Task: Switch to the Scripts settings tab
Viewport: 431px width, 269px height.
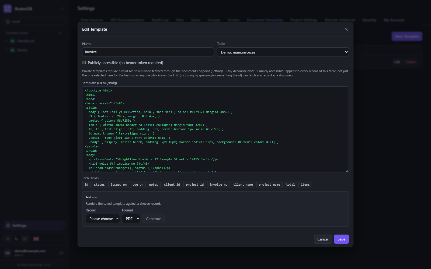Action: coord(234,20)
